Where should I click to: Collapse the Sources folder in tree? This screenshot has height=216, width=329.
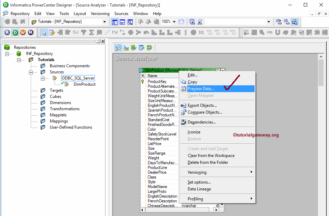[x=31, y=72]
